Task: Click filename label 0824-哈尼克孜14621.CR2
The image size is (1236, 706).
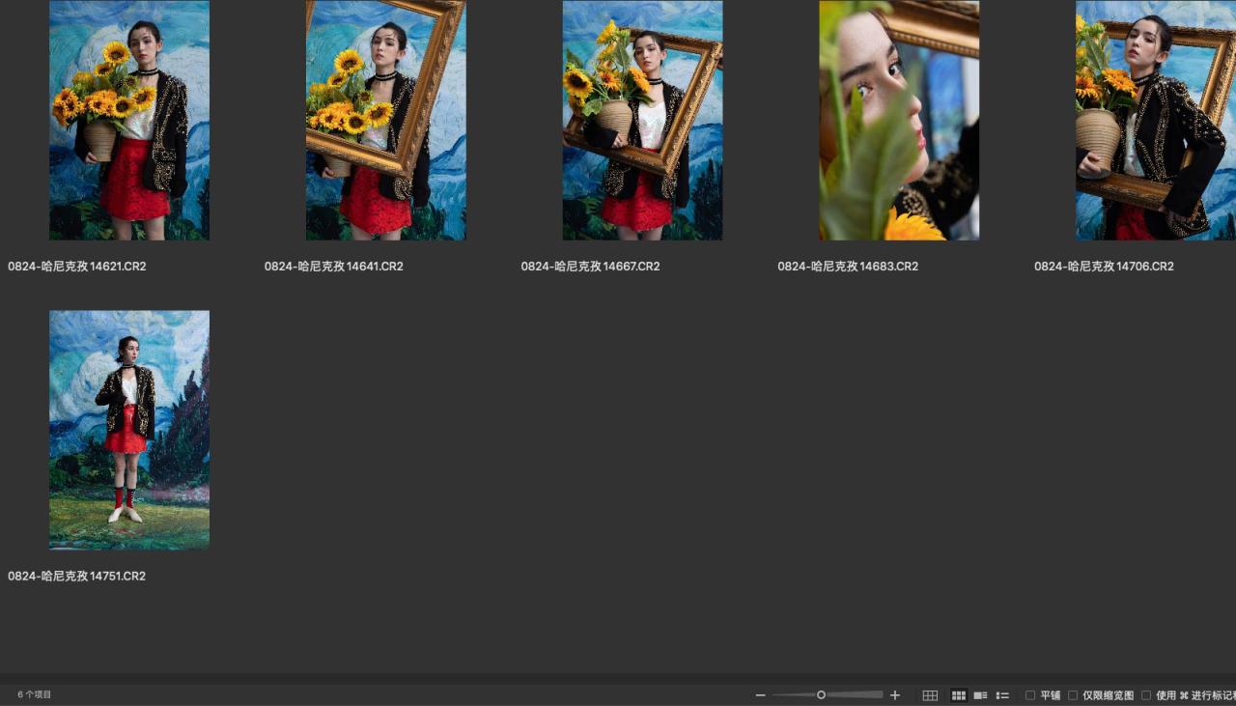Action: tap(77, 267)
